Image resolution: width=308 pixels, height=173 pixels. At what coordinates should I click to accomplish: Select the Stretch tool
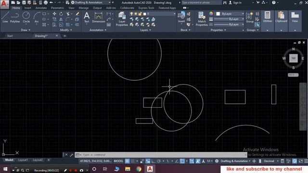[x=54, y=25]
